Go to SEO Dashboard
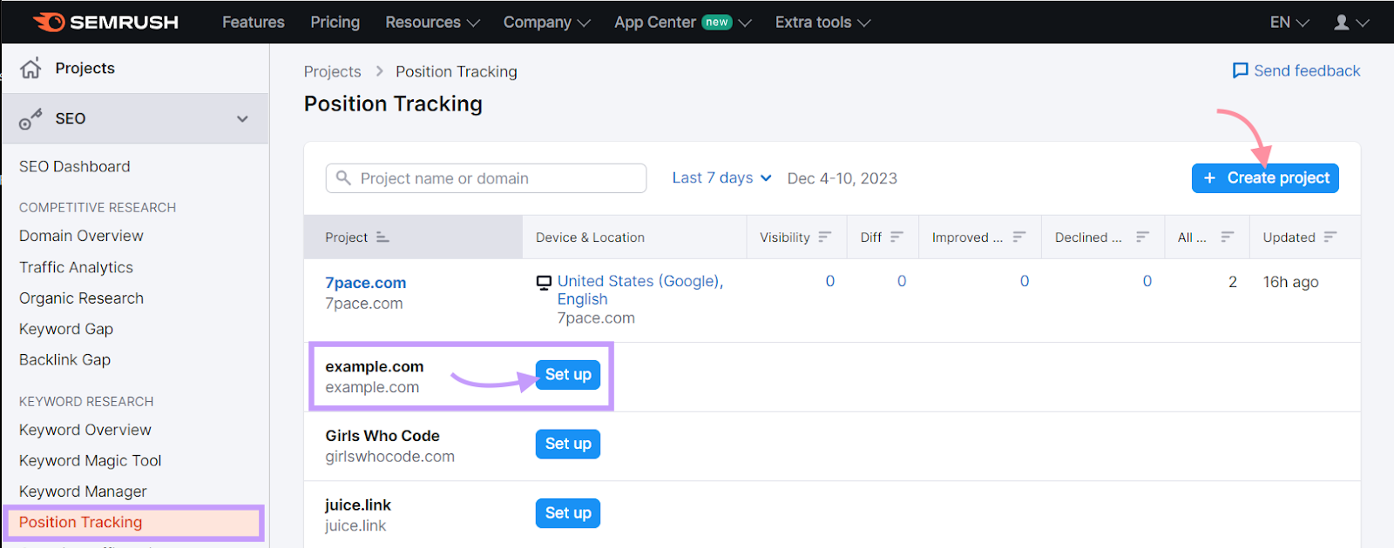Viewport: 1394px width, 548px height. click(x=75, y=166)
